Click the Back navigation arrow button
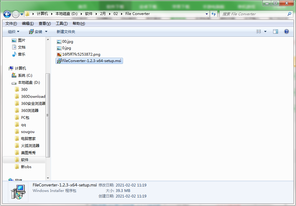The width and height of the screenshot is (296, 206). (7, 14)
